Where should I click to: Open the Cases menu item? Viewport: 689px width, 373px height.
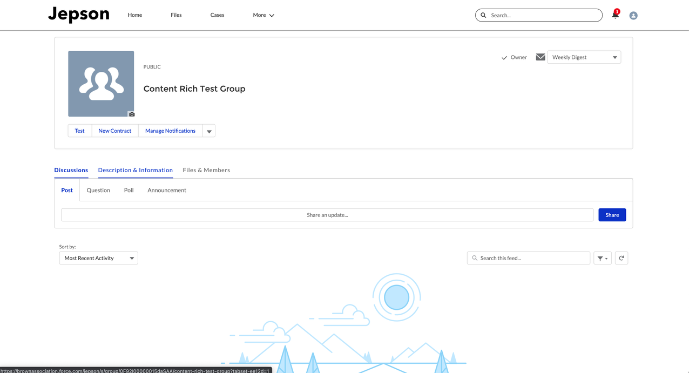pyautogui.click(x=217, y=15)
